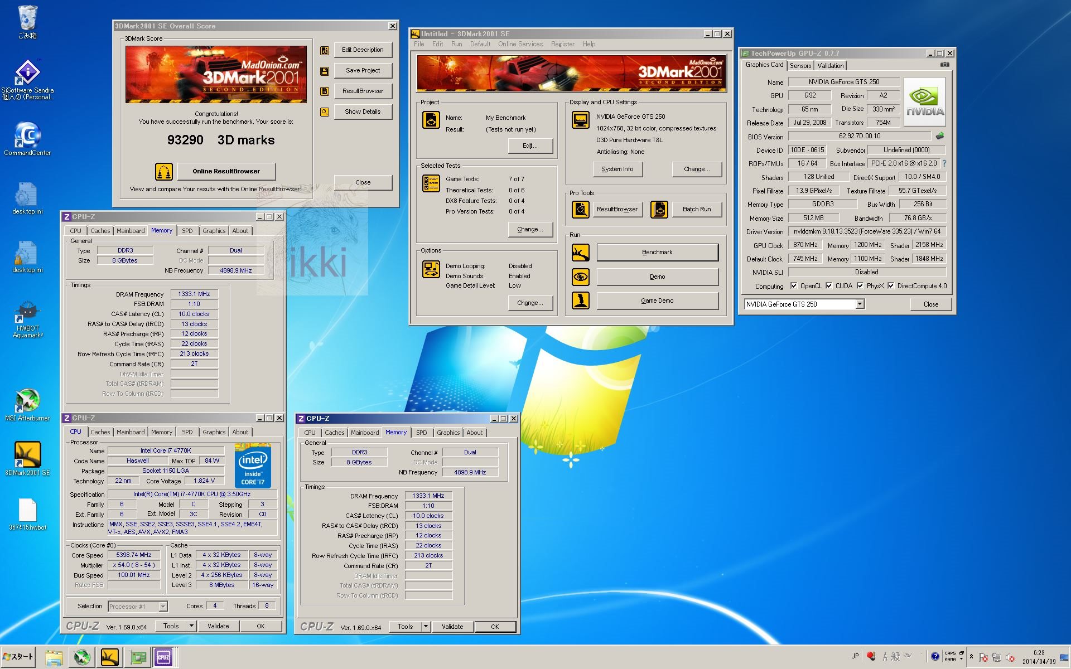This screenshot has width=1071, height=669.
Task: Open the Processor #1 selection dropdown
Action: (163, 607)
